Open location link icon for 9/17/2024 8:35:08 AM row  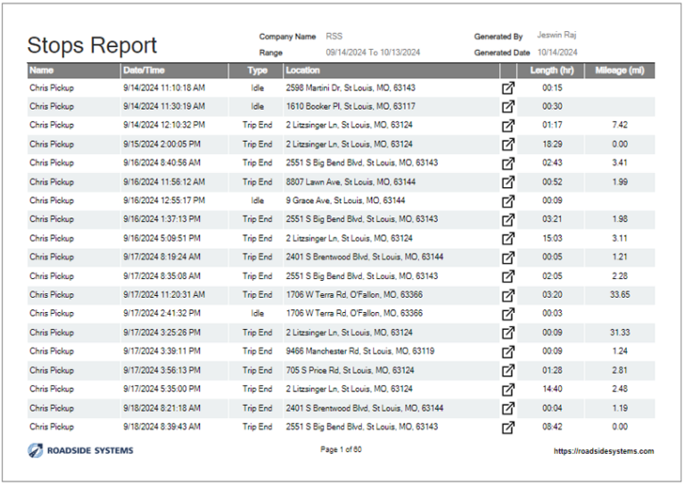(x=508, y=276)
